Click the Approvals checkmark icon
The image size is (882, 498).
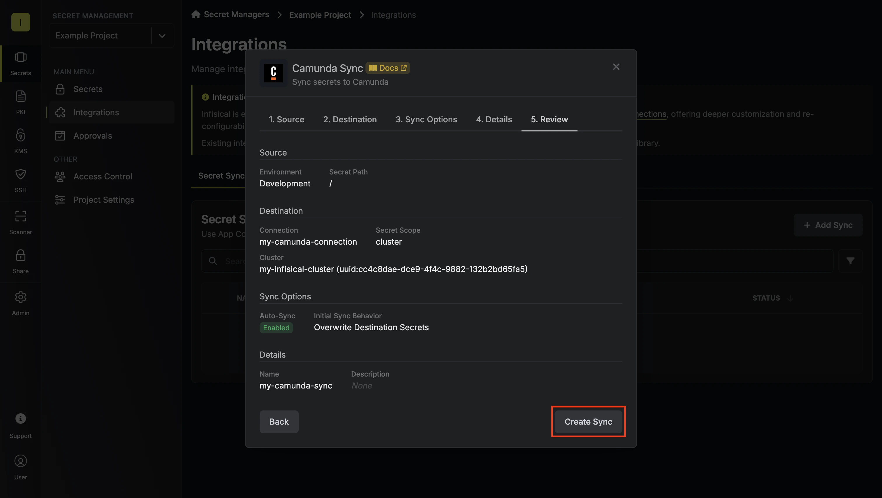point(60,135)
